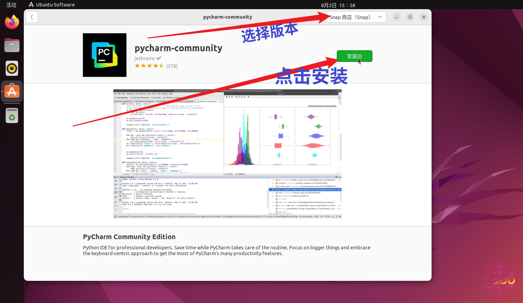Image resolution: width=523 pixels, height=303 pixels.
Task: Click the pycharm-community app title text
Action: coord(178,48)
